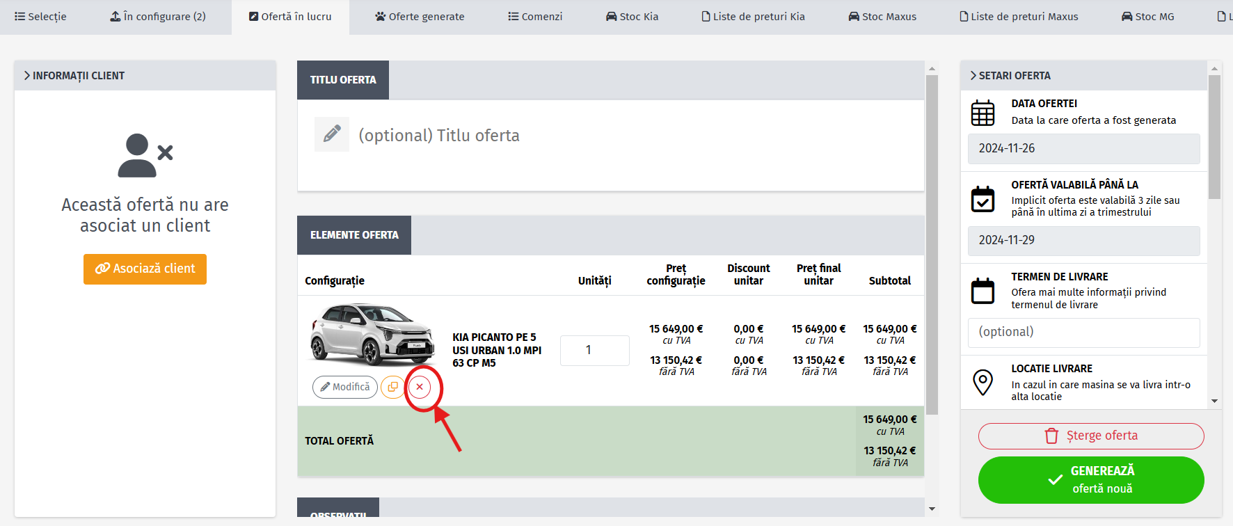Image resolution: width=1233 pixels, height=526 pixels.
Task: Edit offer date field 2024-11-26
Action: click(x=1083, y=149)
